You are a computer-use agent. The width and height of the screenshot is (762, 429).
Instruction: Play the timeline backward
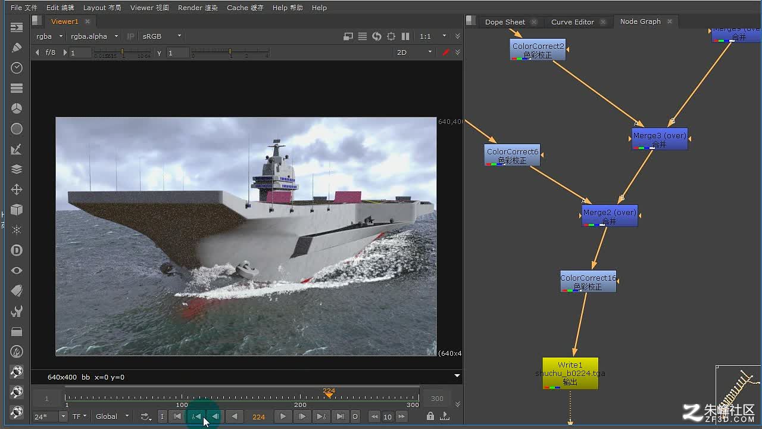click(235, 416)
